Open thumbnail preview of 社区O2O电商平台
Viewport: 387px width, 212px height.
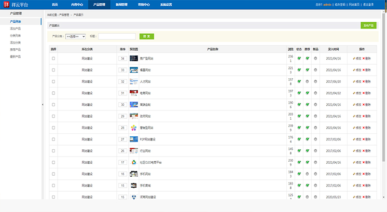pos(133,162)
